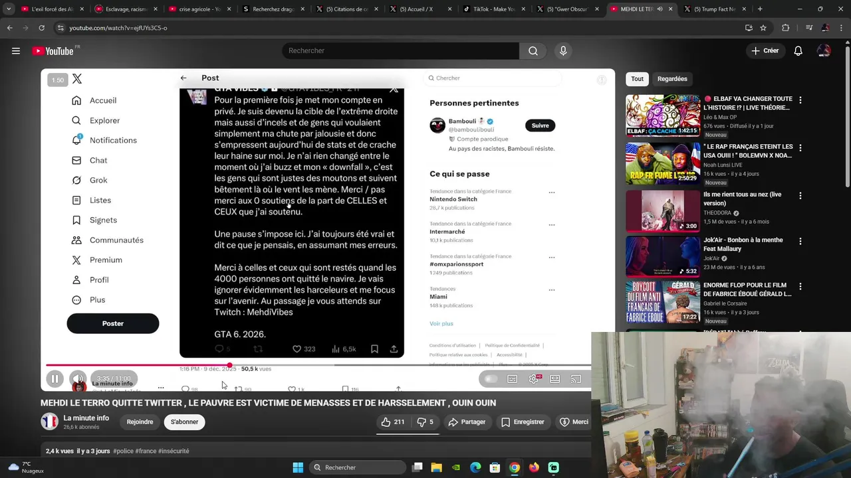Screen dimensions: 851x478
Task: Seek in the red video progress bar
Action: click(318, 365)
